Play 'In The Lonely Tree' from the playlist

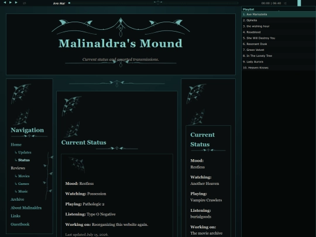[279, 56]
